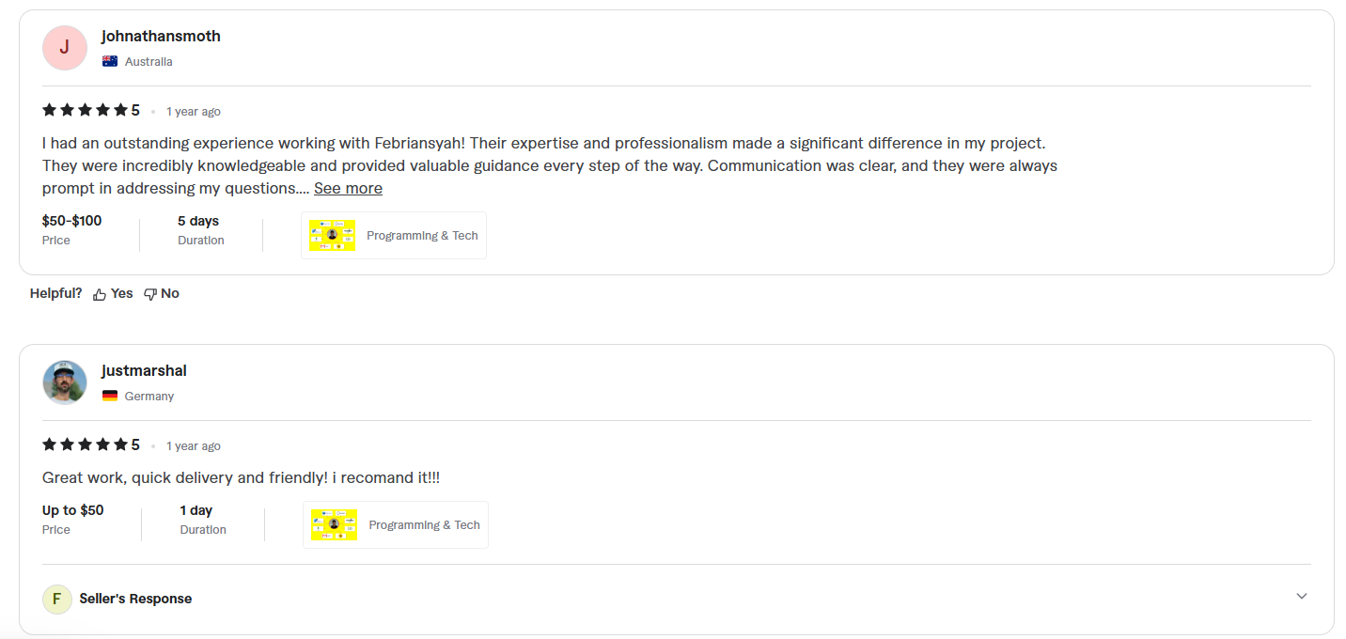Collapse the Seller's Response chevron
The width and height of the screenshot is (1346, 639).
coord(1301,596)
